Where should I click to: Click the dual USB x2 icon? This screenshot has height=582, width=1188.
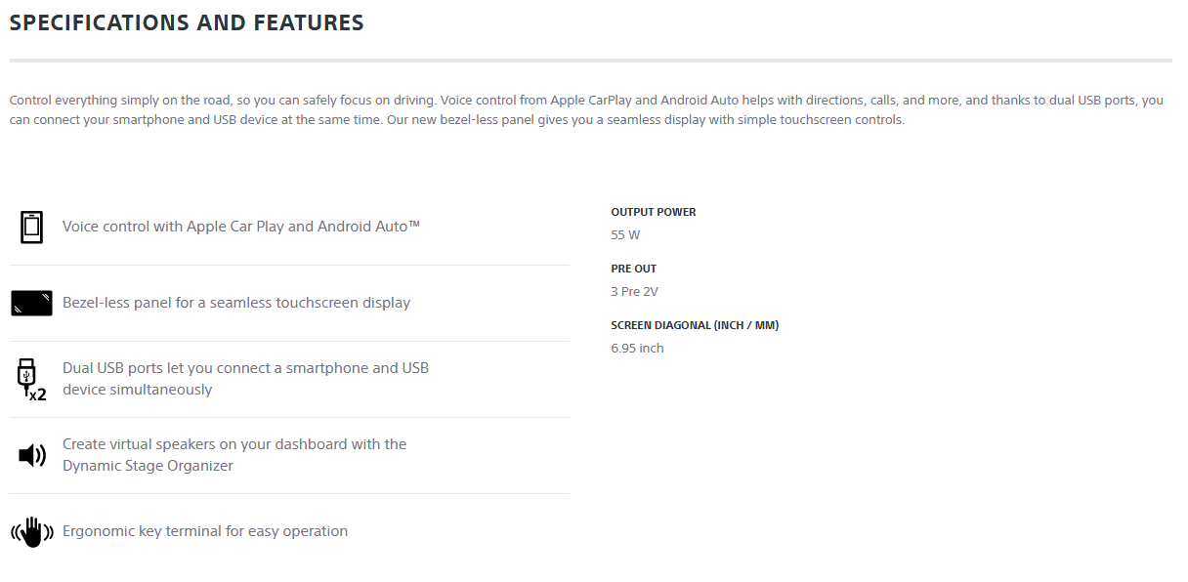pyautogui.click(x=31, y=379)
